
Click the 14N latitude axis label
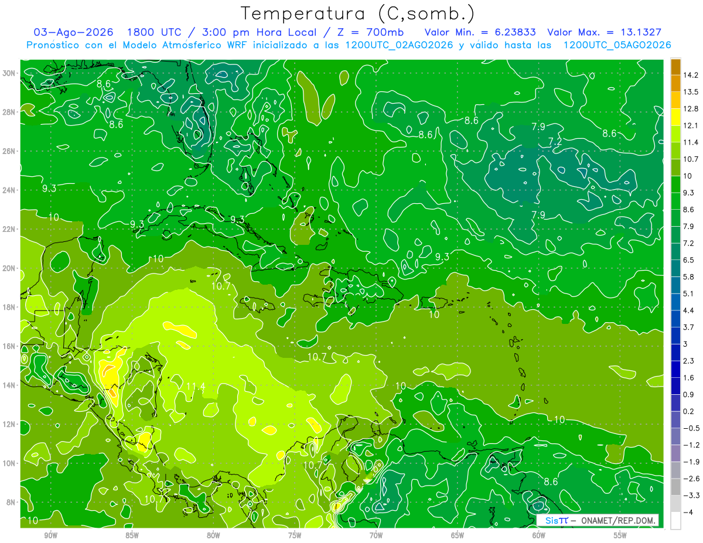tap(9, 385)
